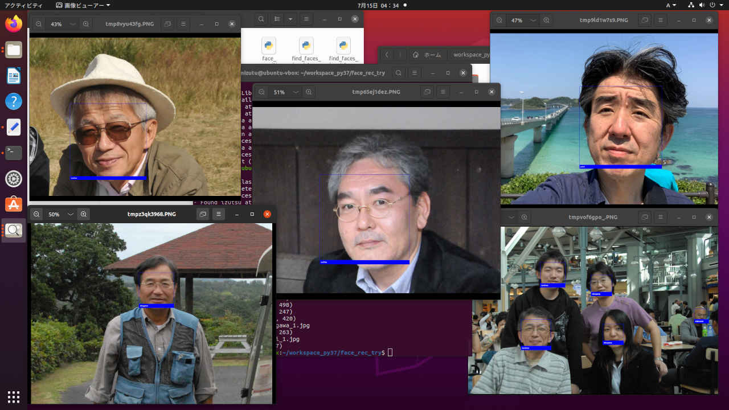Launch Firefox from the dock
Image resolution: width=729 pixels, height=410 pixels.
coord(14,24)
